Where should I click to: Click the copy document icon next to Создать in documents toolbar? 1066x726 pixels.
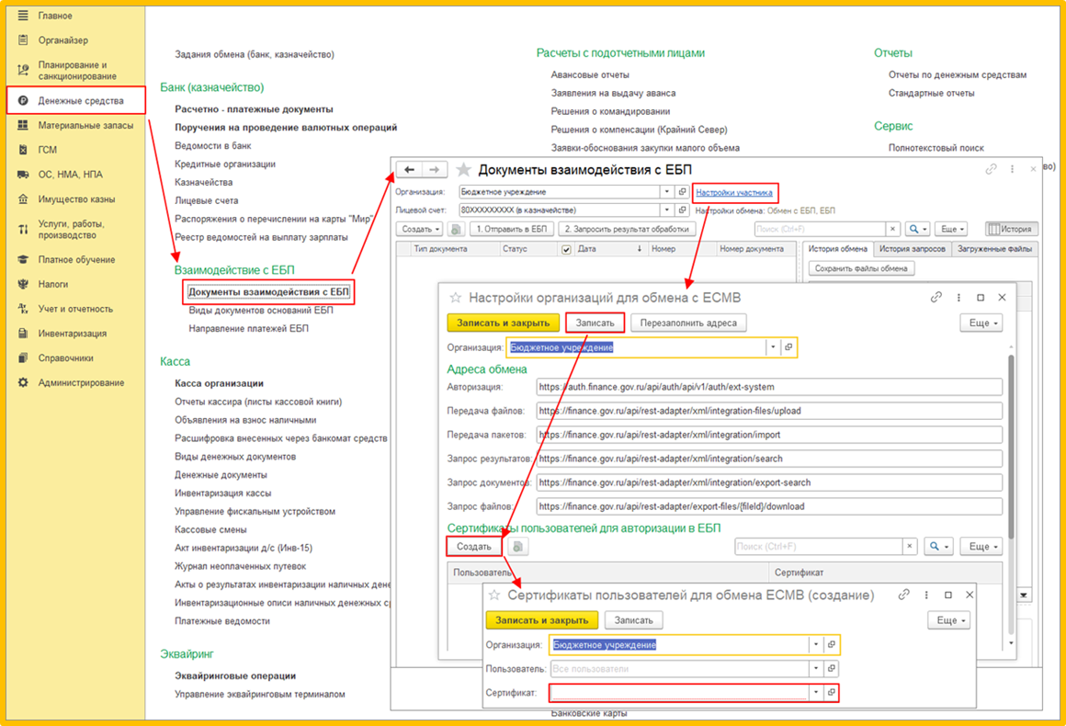click(x=456, y=229)
